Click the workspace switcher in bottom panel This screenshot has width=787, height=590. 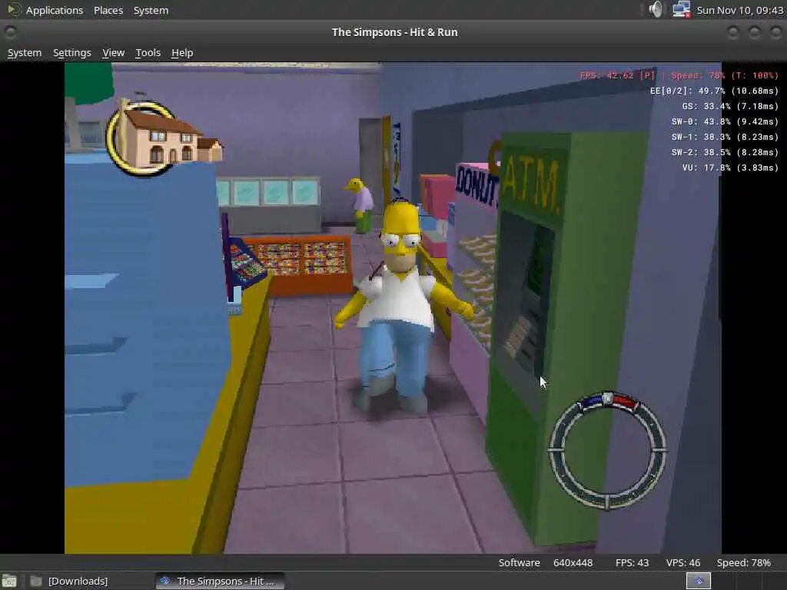[x=698, y=581]
